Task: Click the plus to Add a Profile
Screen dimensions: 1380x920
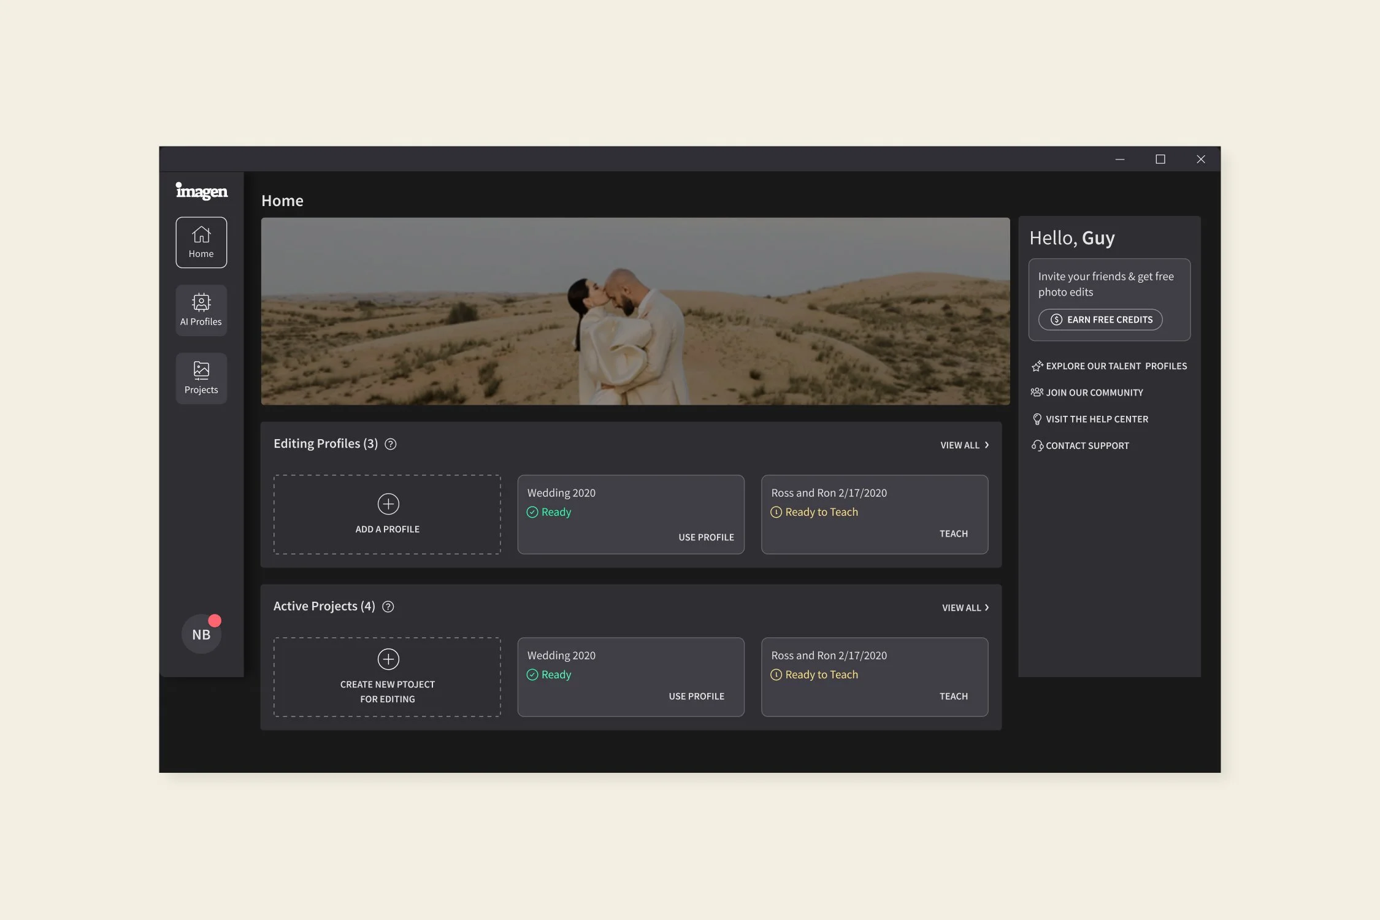Action: pos(388,504)
